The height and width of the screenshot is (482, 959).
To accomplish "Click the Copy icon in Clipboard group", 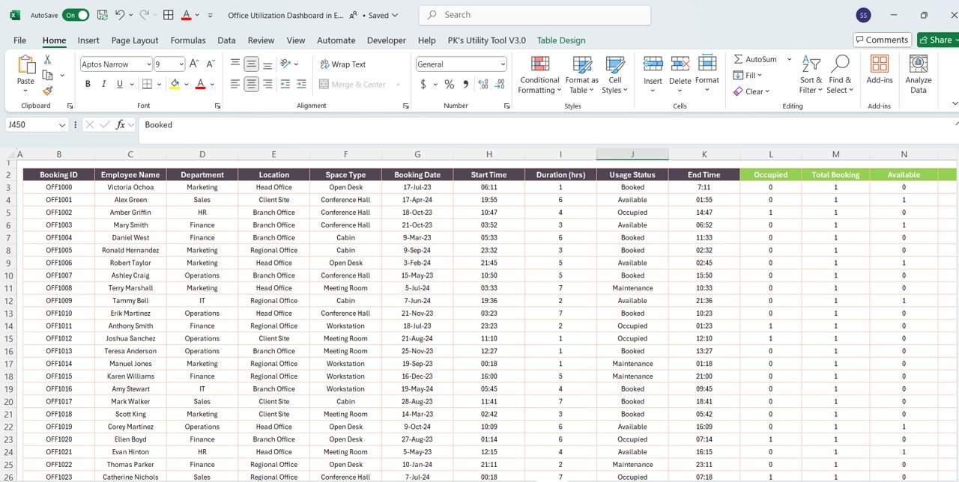I will [47, 75].
